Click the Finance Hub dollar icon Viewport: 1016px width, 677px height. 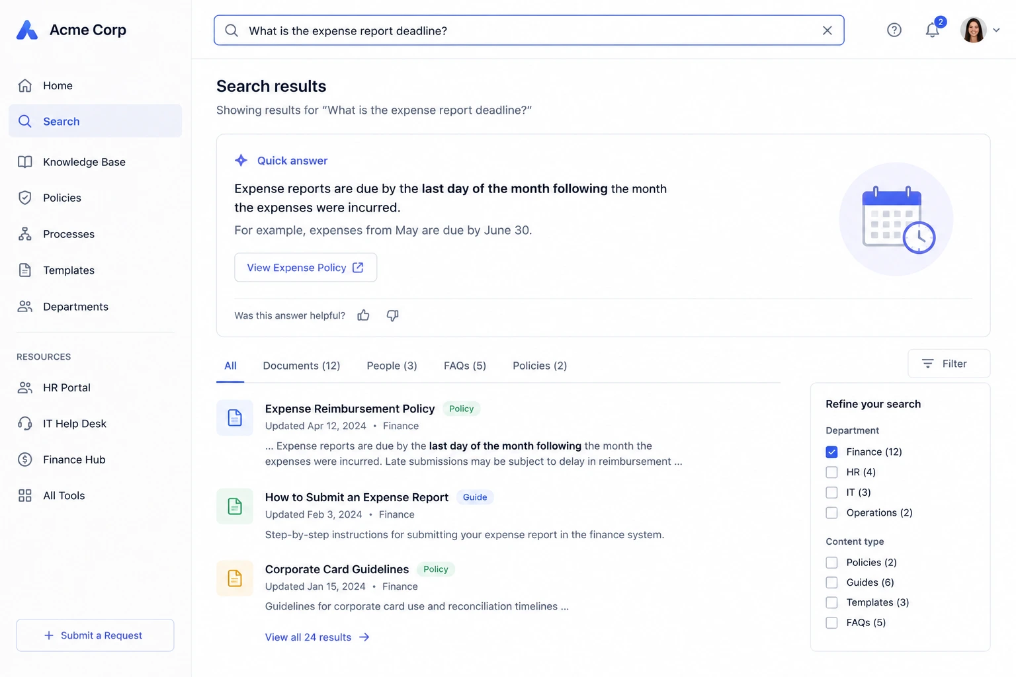[25, 459]
